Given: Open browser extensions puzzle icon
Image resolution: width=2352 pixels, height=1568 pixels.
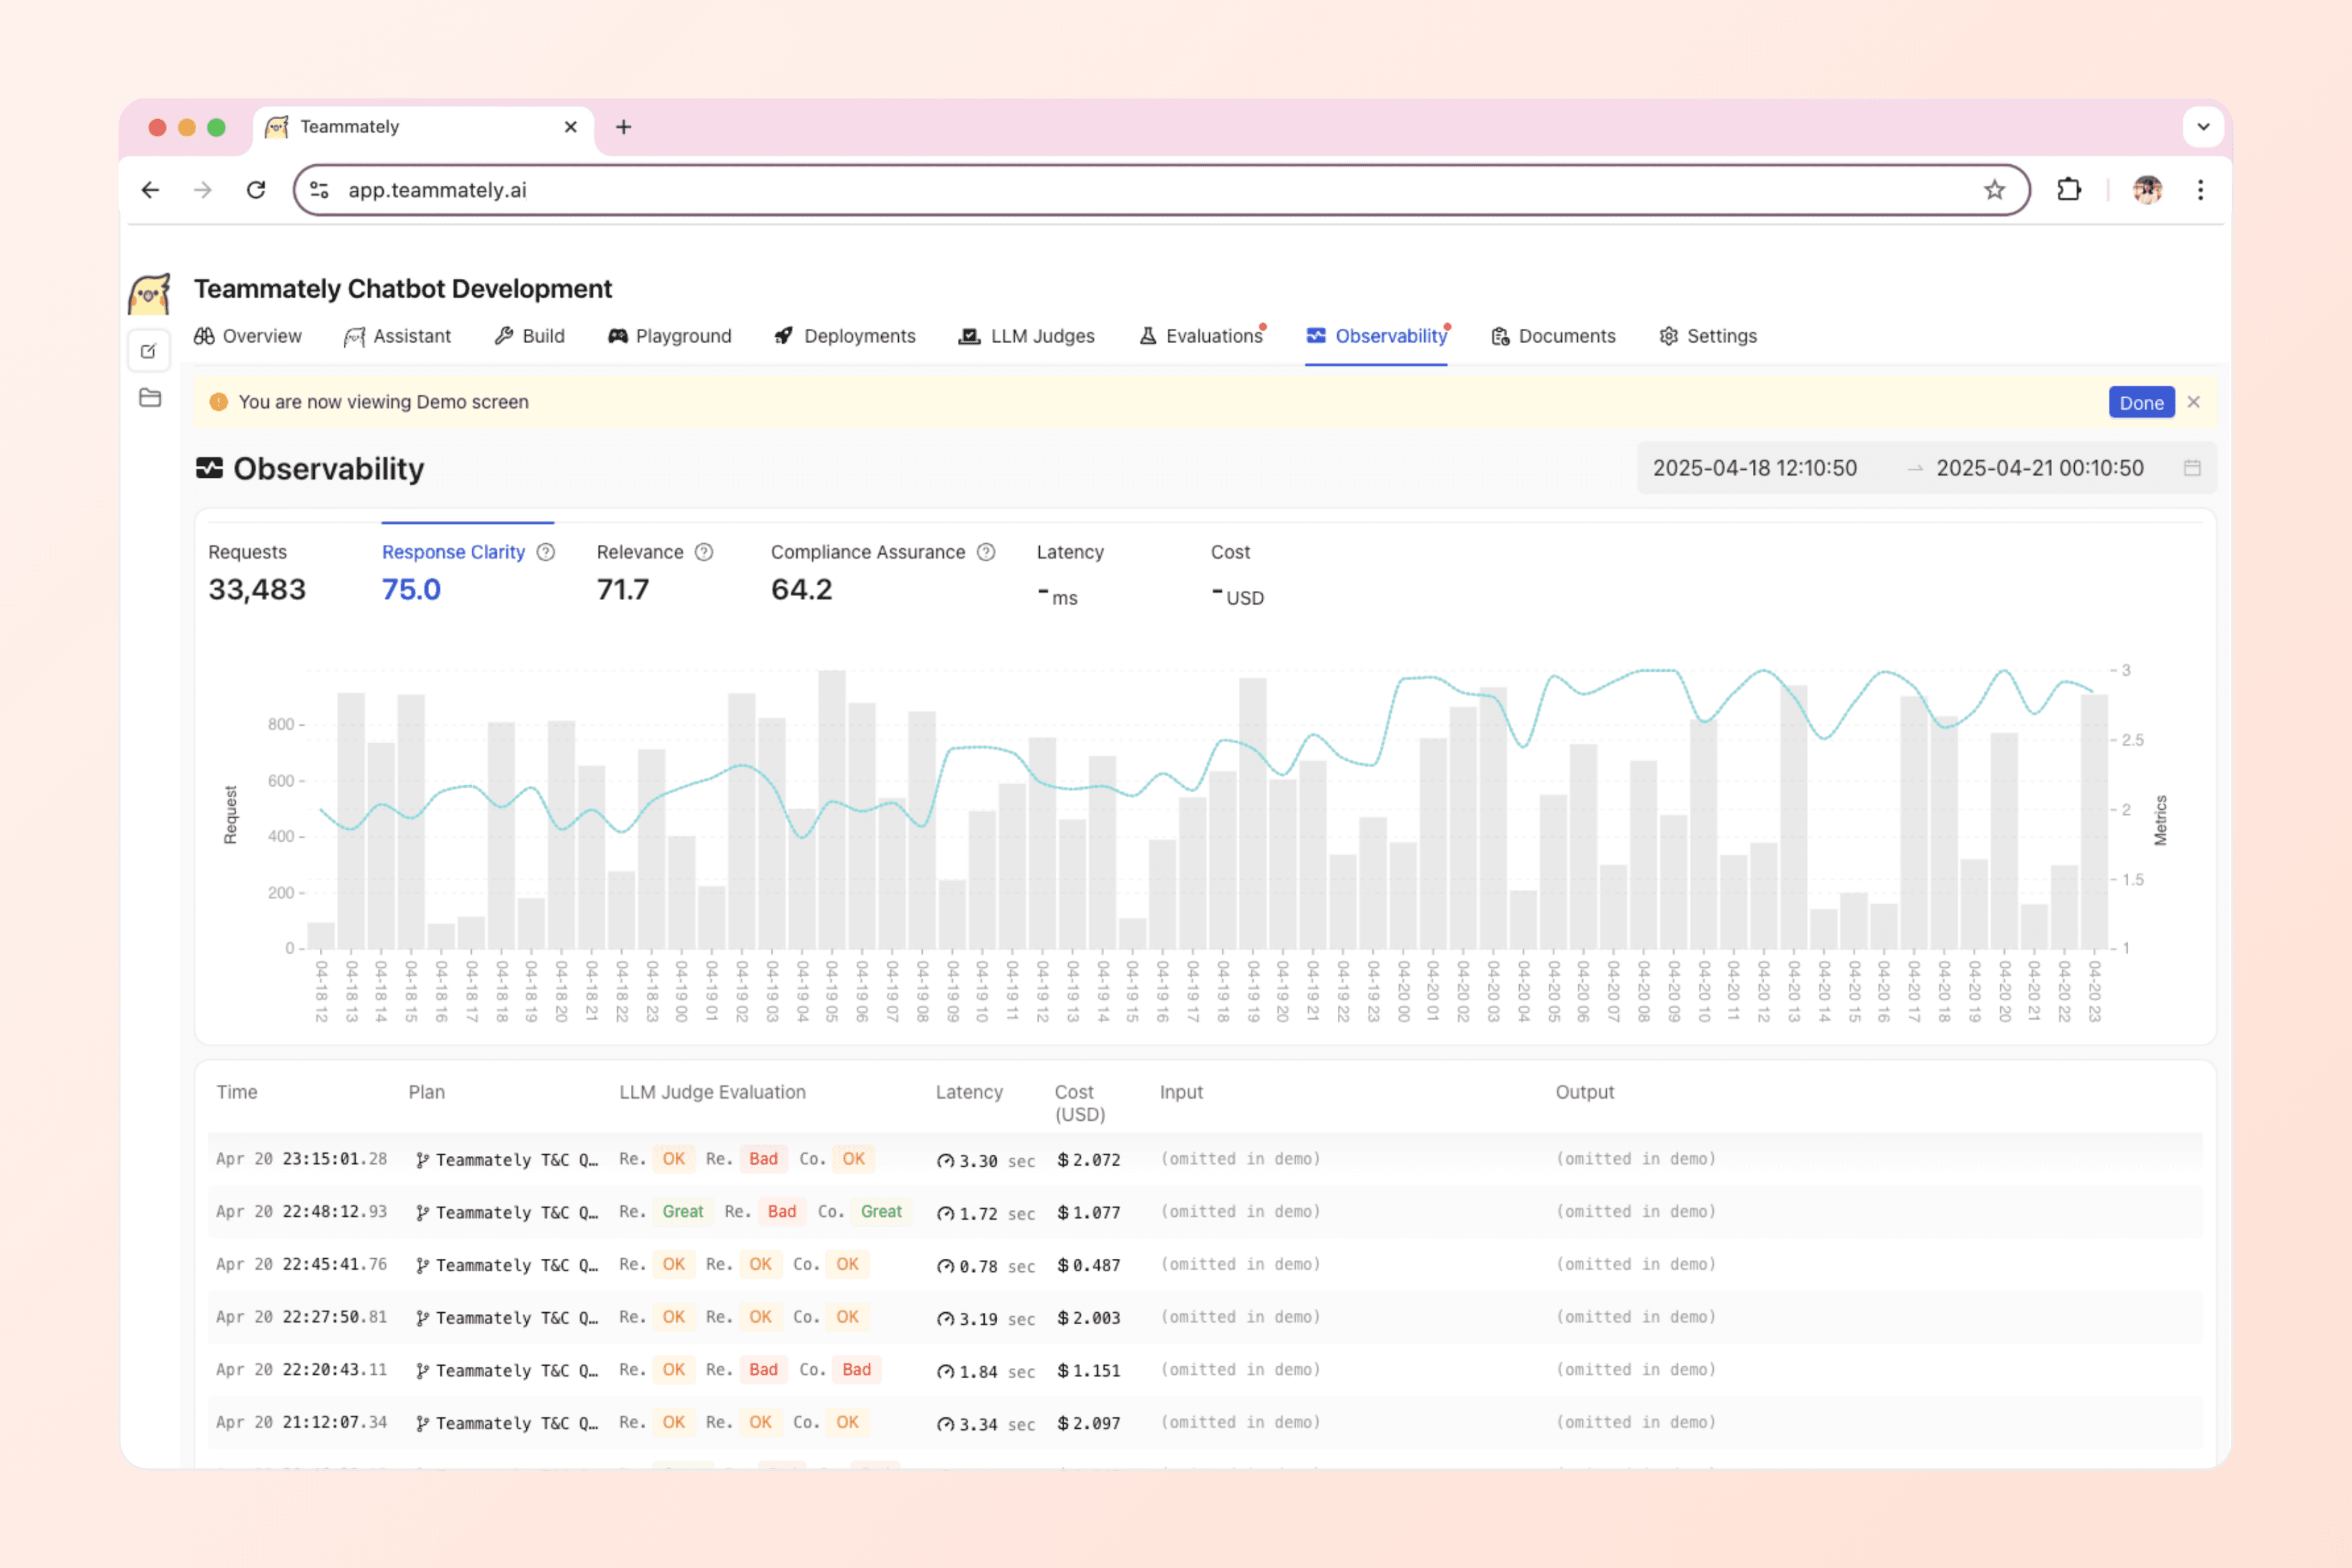Looking at the screenshot, I should tap(2068, 190).
